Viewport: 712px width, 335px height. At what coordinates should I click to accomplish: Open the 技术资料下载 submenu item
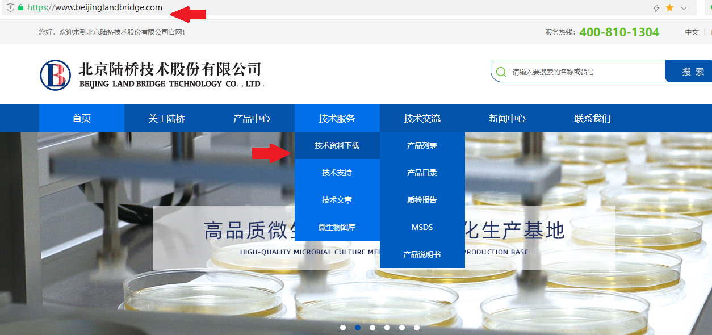point(337,145)
